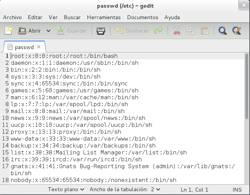Click the daemon:x:1:1 line
Screen dimensions: 250x195
[74, 63]
